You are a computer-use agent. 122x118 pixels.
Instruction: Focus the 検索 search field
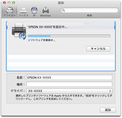click(89, 10)
